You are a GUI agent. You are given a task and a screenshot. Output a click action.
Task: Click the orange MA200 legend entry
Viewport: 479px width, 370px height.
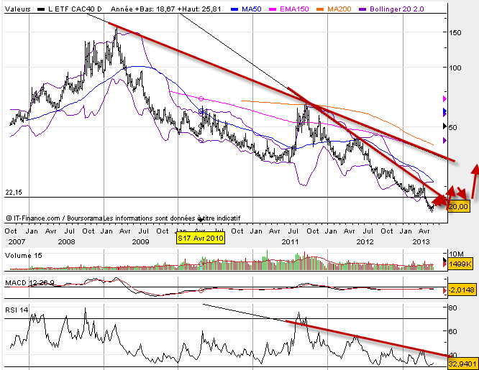336,8
